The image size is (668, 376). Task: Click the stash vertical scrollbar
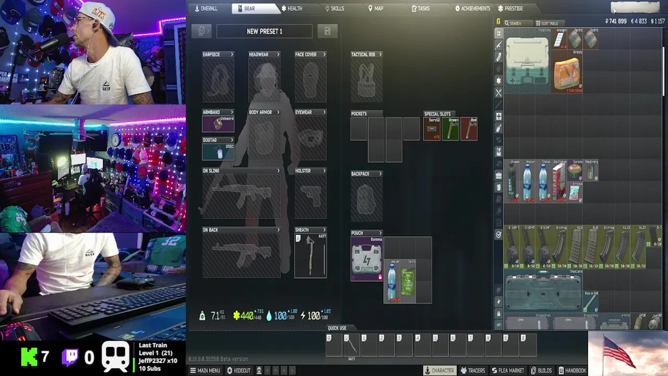click(x=664, y=70)
